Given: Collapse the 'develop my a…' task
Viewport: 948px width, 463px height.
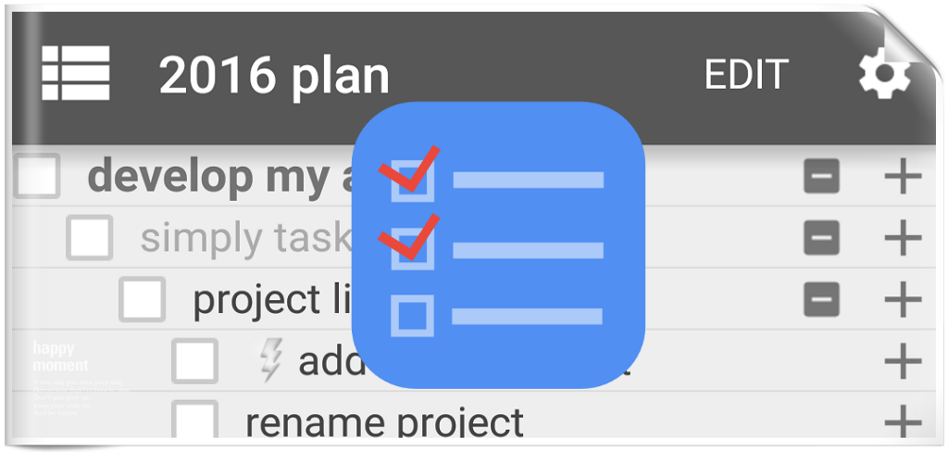Looking at the screenshot, I should [822, 177].
